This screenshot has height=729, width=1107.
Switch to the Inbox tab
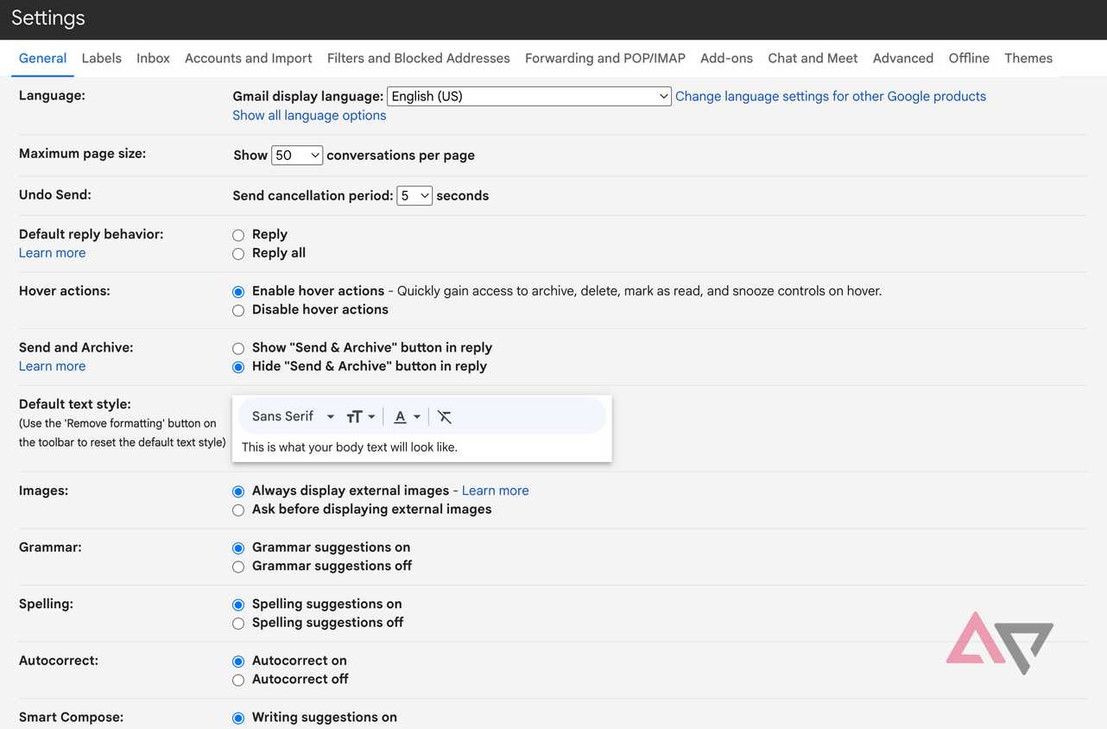(153, 58)
